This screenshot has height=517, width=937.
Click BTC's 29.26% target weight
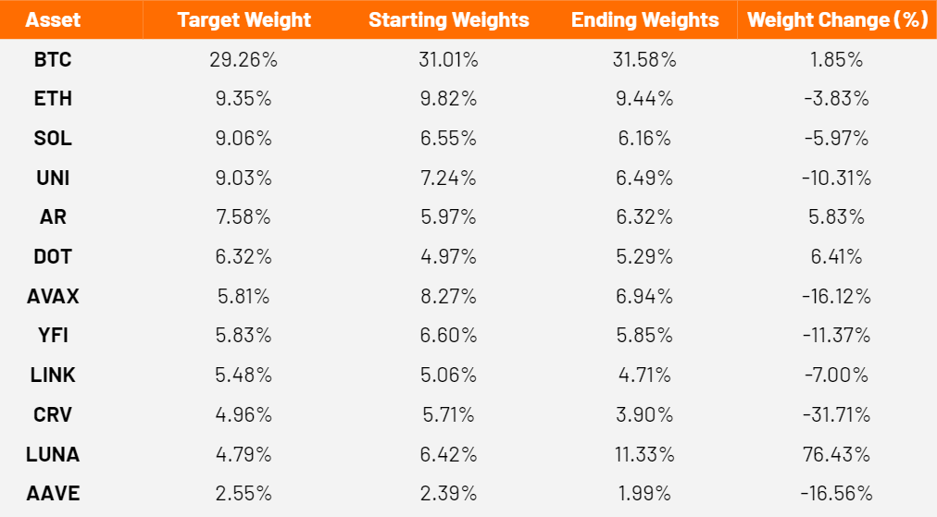click(244, 60)
